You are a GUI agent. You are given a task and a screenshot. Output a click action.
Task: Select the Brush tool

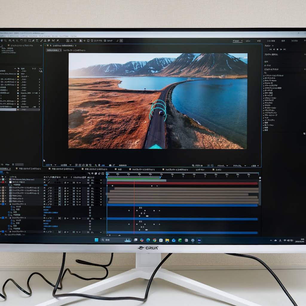click(41, 41)
